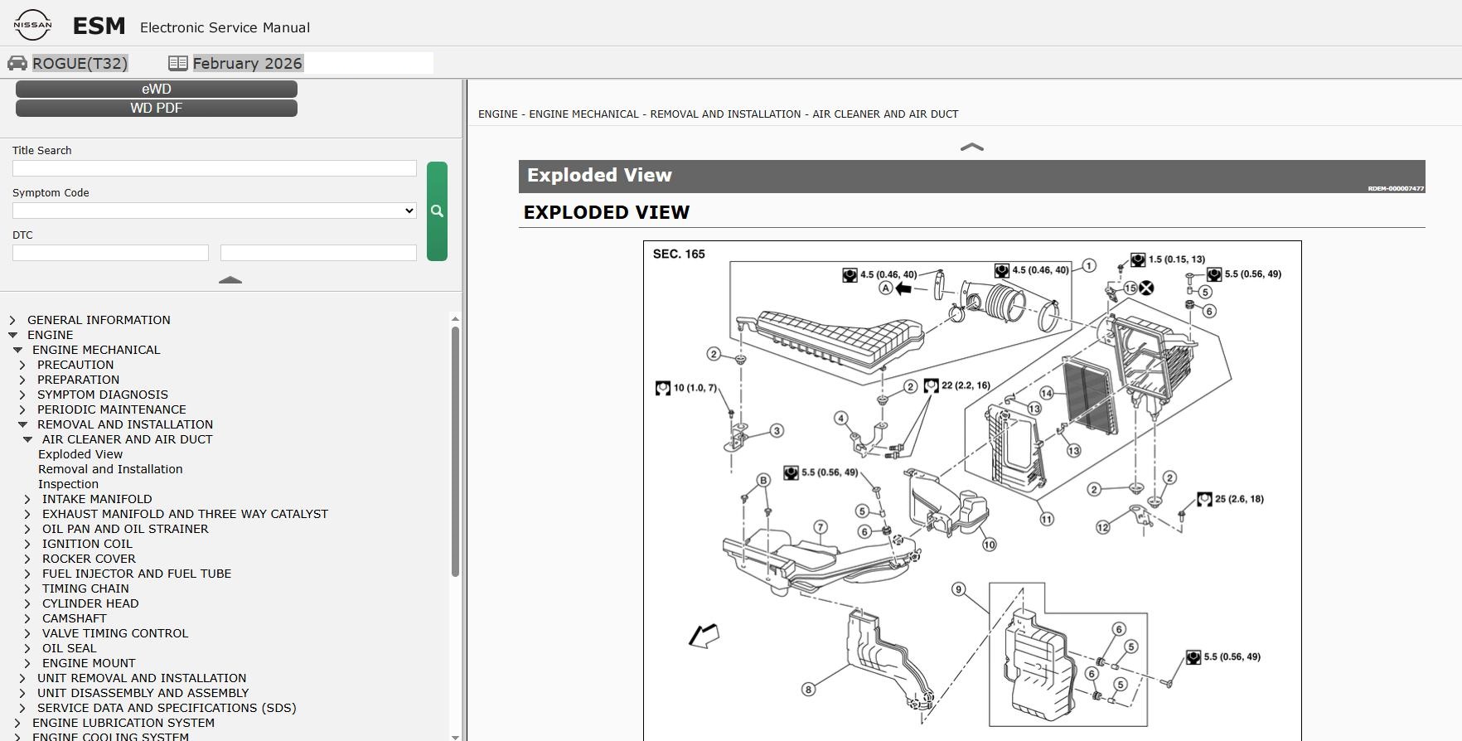1462x741 pixels.
Task: Expand the SYMPTOM DIAGNOSIS node
Action: point(22,395)
